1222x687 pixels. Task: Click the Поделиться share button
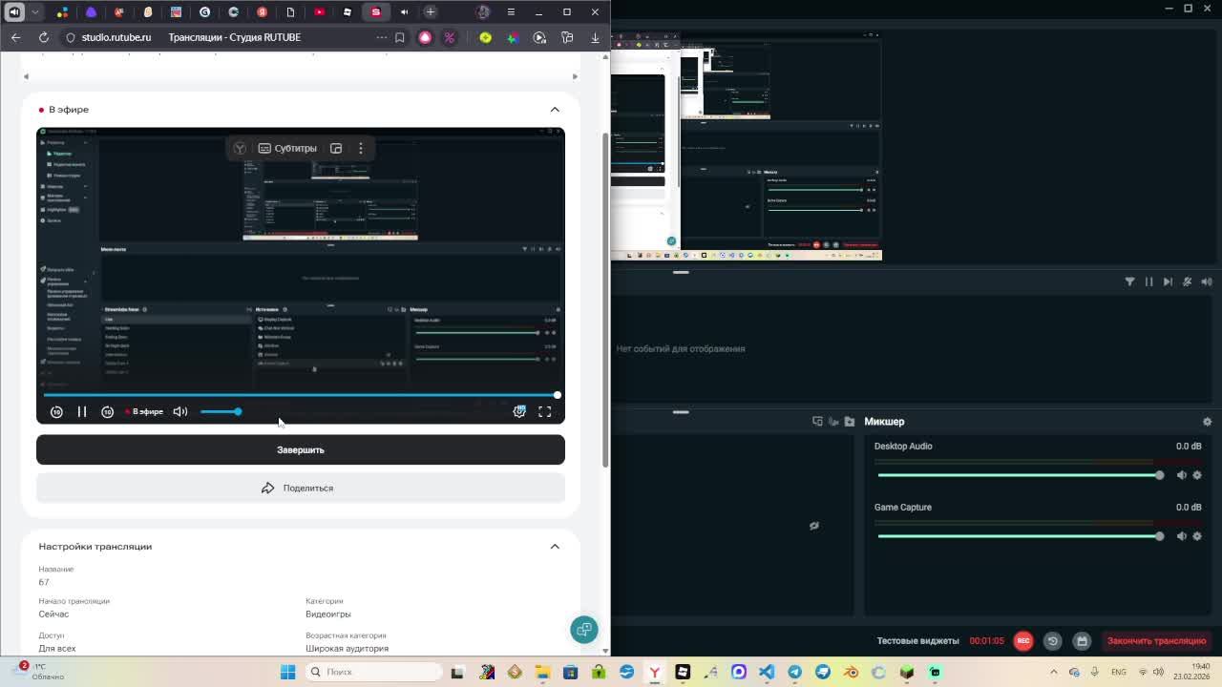(301, 488)
